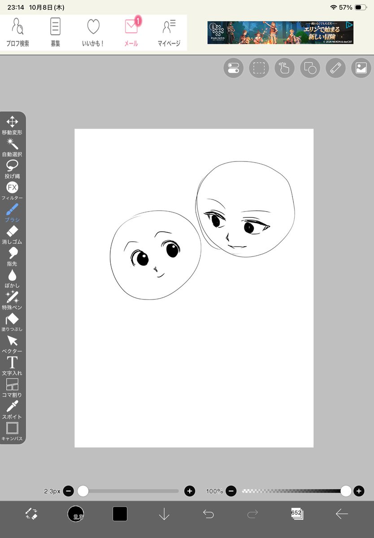Undo the last stroke

(x=209, y=514)
